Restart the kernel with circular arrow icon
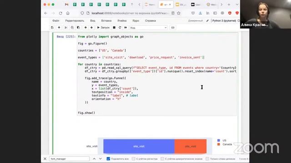Viewport: 291px width, 163px height. 120,28
